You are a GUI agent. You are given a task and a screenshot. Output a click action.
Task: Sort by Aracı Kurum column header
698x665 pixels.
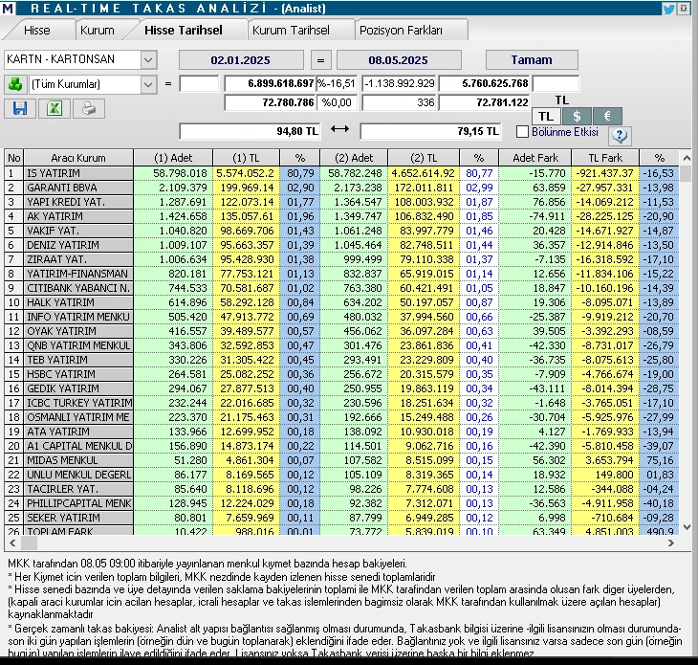78,158
